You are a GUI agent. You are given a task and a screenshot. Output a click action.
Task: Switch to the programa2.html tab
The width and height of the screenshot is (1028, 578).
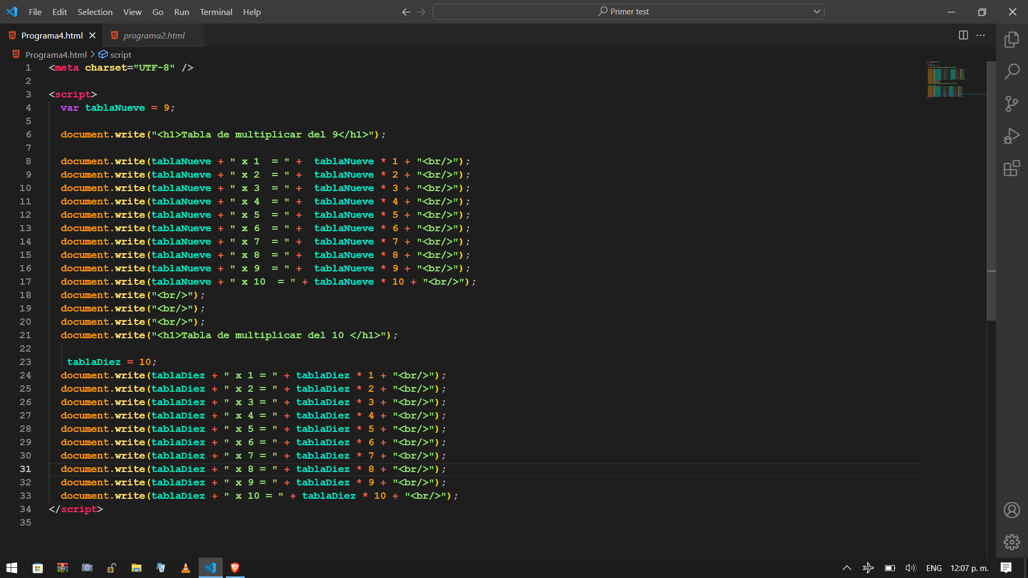coord(154,35)
